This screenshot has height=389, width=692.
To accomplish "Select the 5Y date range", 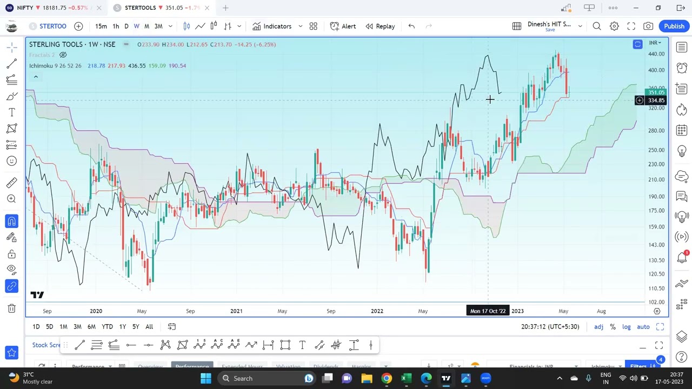I will pos(136,326).
